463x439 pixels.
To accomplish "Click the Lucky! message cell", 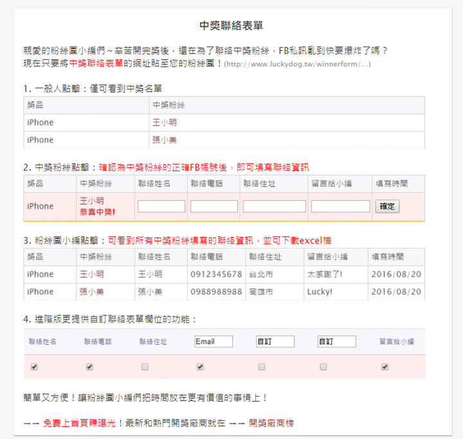I will (x=320, y=292).
